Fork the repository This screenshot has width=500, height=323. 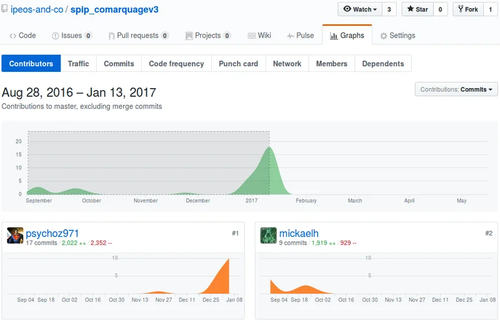point(469,9)
